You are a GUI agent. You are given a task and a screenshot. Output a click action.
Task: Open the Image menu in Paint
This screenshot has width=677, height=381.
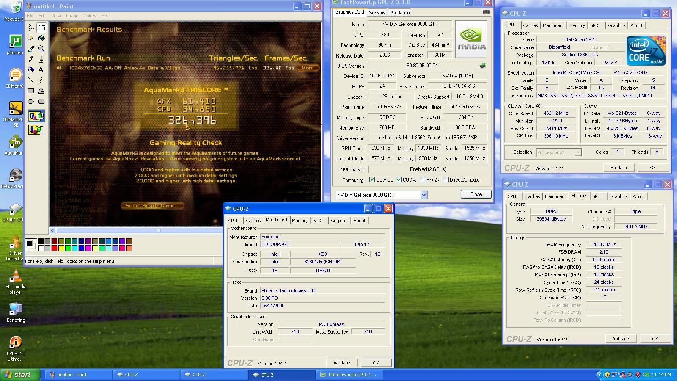pyautogui.click(x=72, y=16)
